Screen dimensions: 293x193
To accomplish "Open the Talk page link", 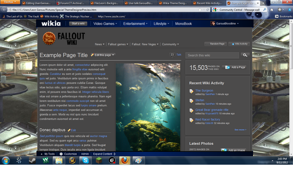I will pos(179,55).
